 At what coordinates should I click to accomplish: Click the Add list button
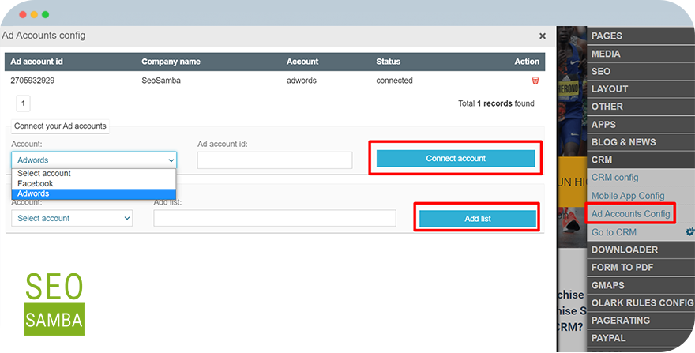point(478,219)
